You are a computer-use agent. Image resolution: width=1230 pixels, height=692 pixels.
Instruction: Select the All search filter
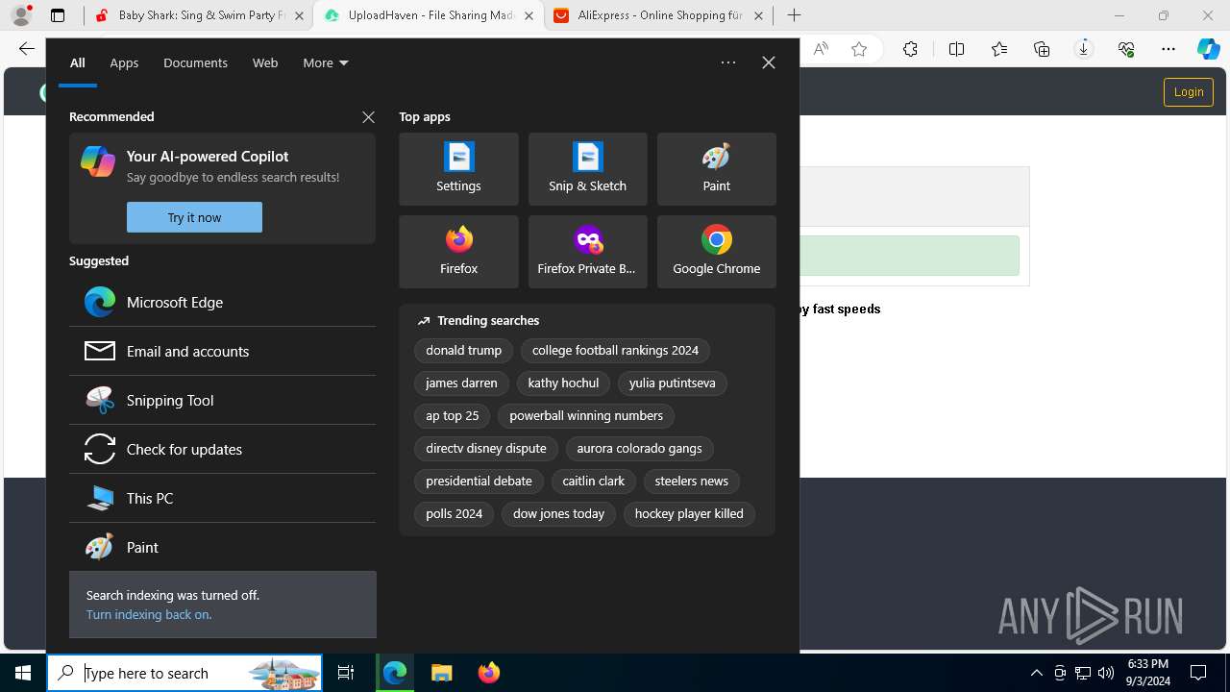tap(77, 62)
